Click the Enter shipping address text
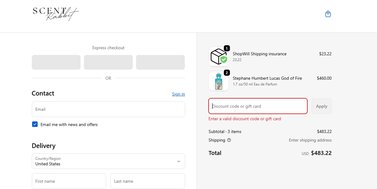377x189 pixels. [310, 140]
